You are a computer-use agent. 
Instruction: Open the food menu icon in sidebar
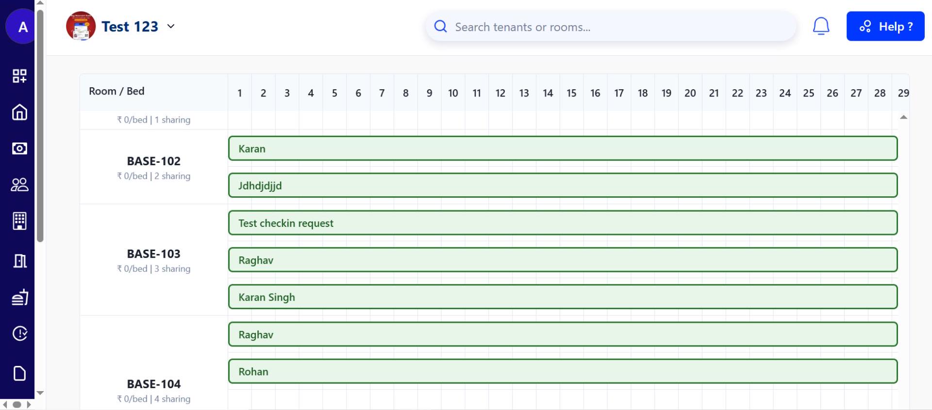(19, 297)
